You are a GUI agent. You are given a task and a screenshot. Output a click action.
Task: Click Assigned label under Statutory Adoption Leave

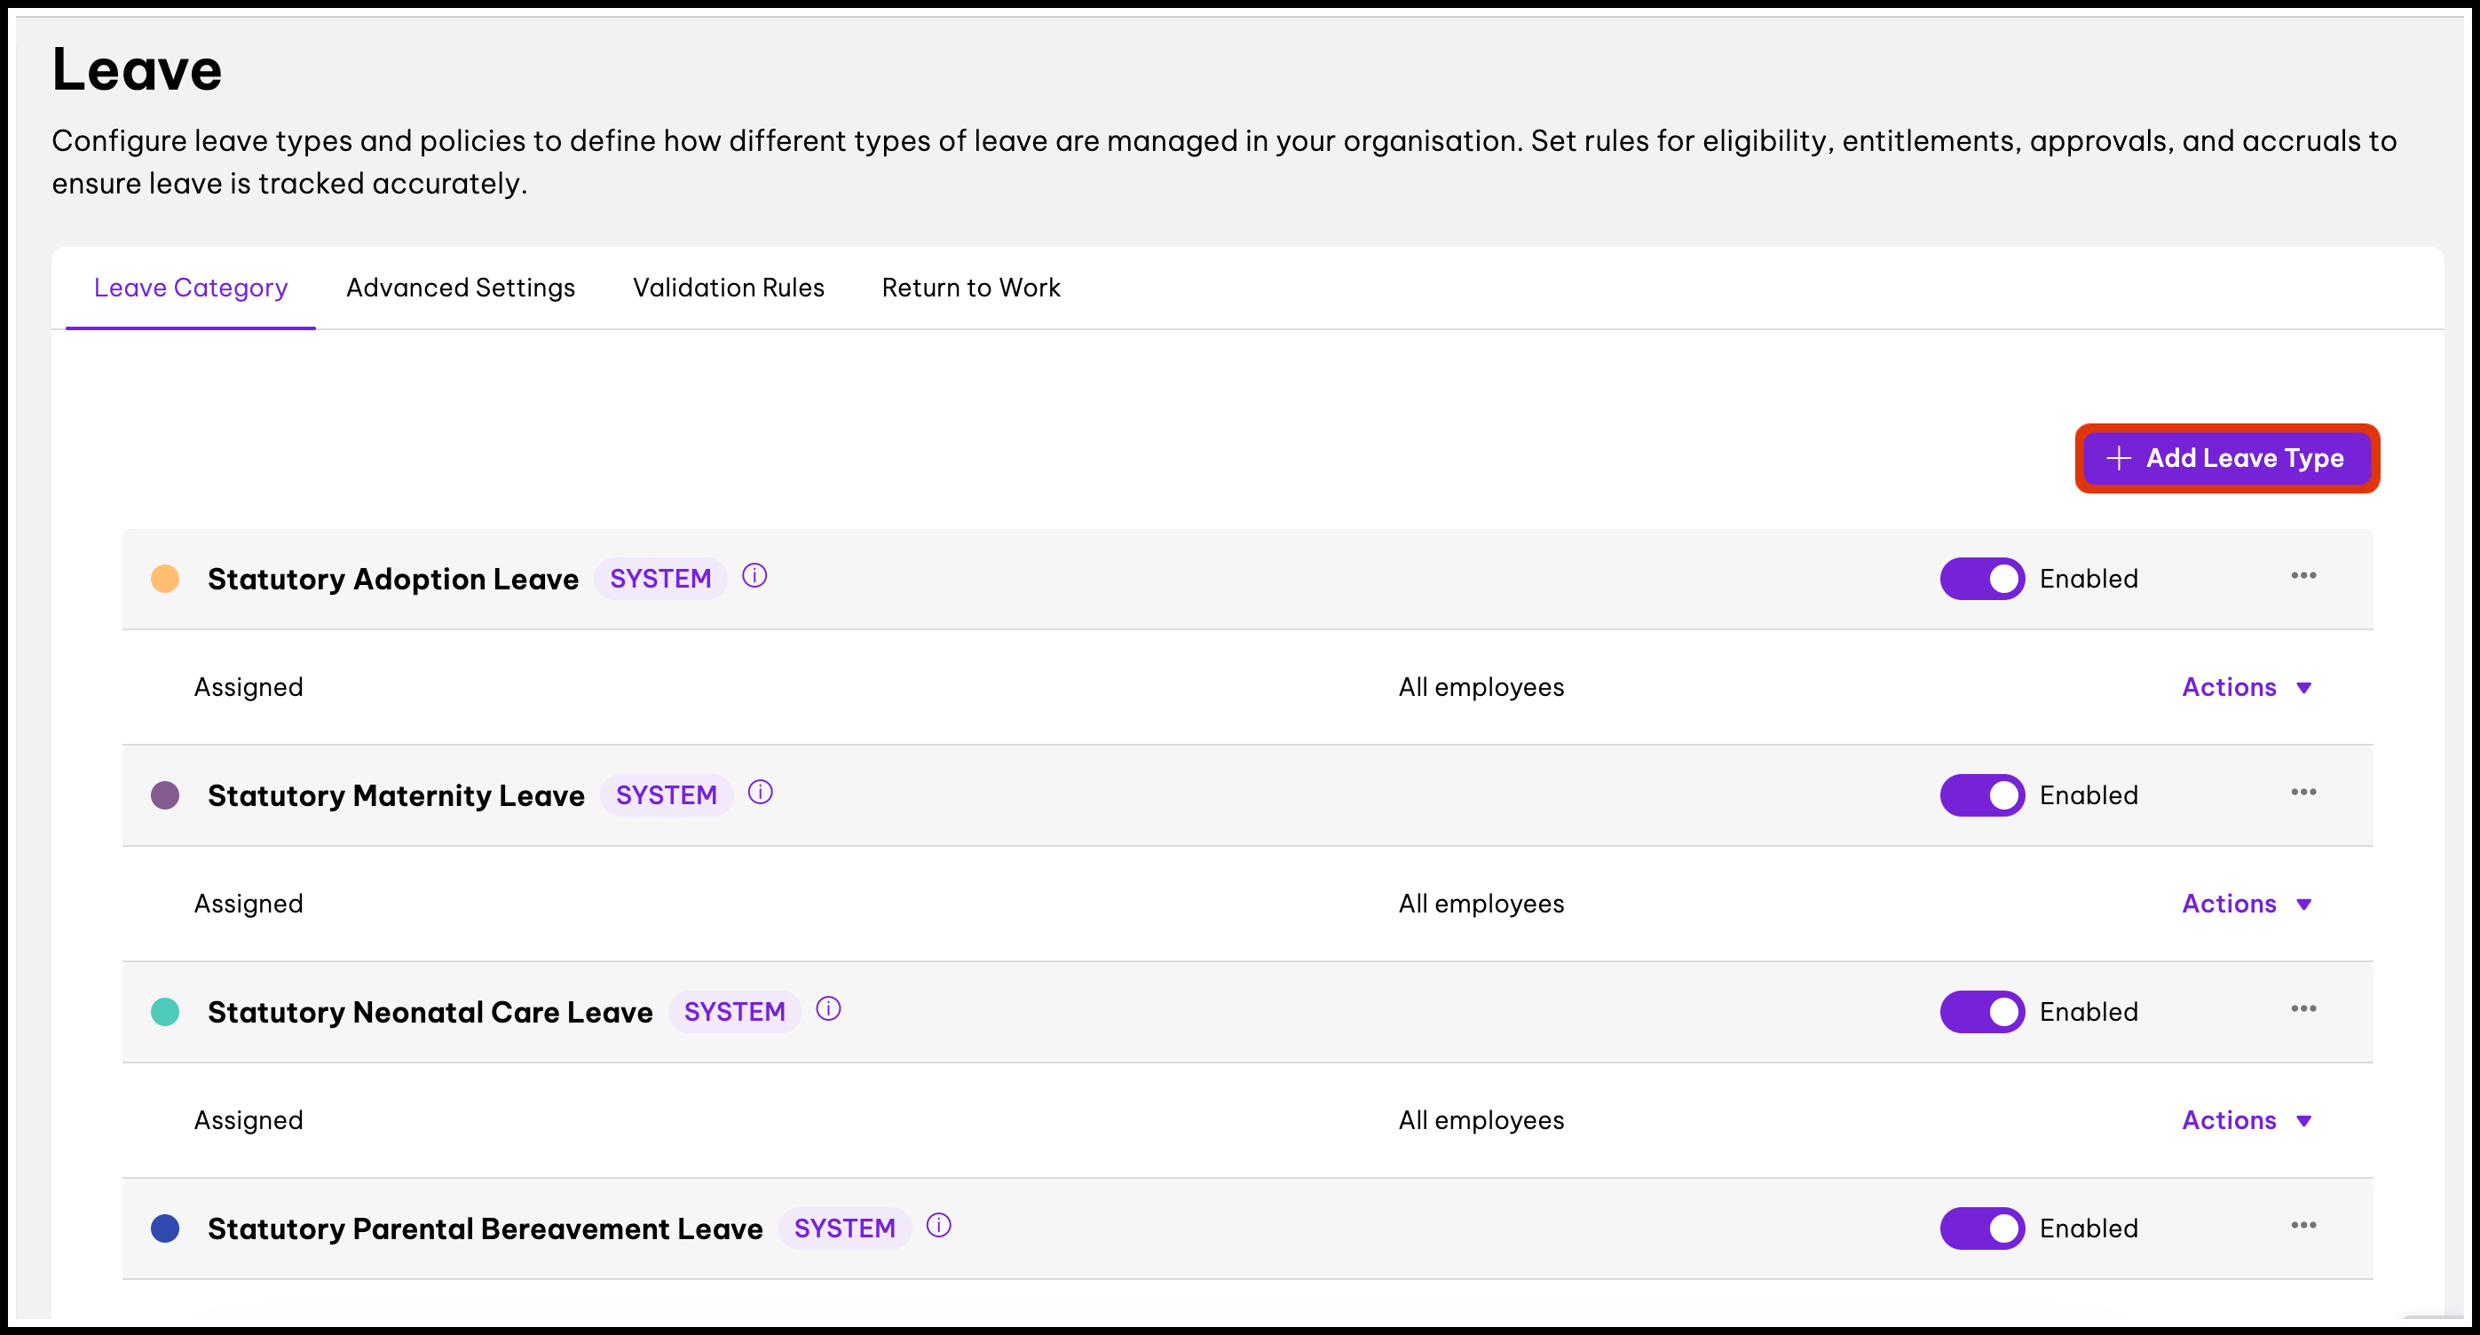point(249,687)
